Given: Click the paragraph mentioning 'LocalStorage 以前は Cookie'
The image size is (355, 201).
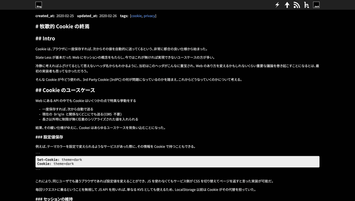Looking at the screenshot, I should pyautogui.click(x=146, y=190).
